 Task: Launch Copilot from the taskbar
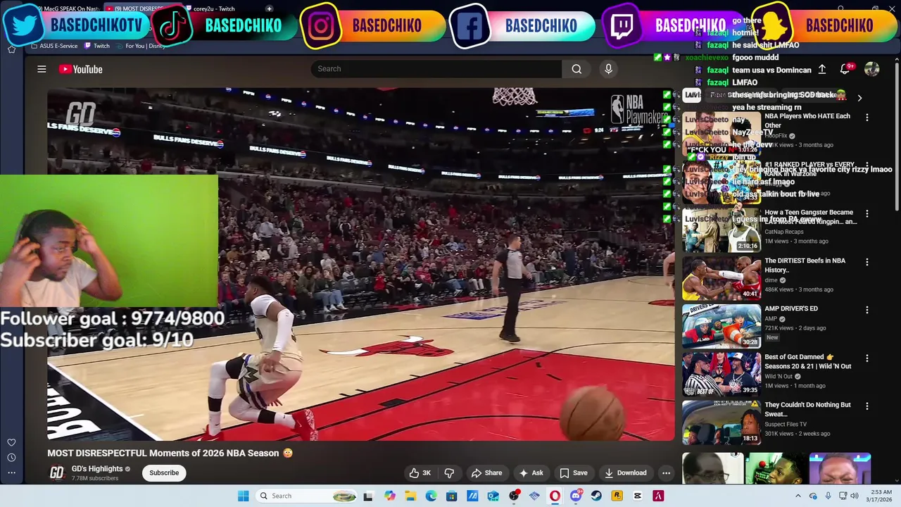(x=389, y=496)
